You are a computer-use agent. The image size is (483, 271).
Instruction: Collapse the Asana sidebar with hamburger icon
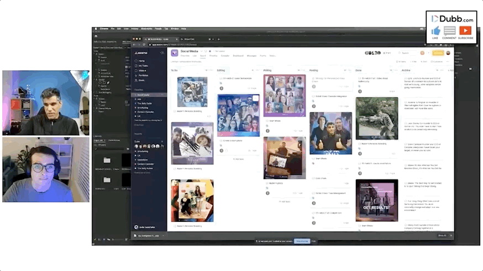coord(162,53)
